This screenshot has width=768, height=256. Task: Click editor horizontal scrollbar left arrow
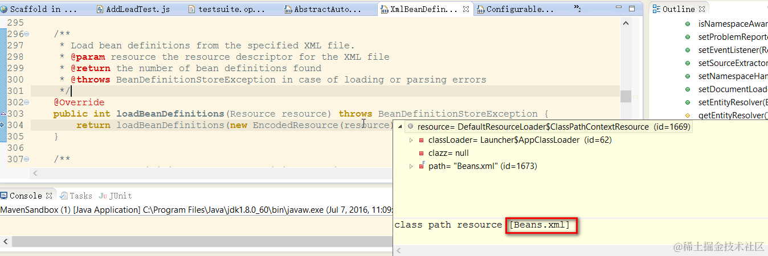coord(35,172)
